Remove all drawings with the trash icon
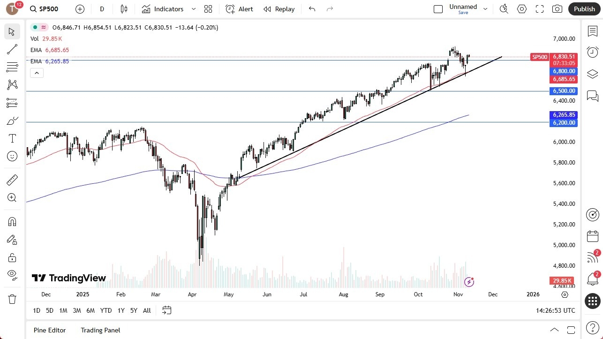Image resolution: width=603 pixels, height=339 pixels. tap(12, 299)
